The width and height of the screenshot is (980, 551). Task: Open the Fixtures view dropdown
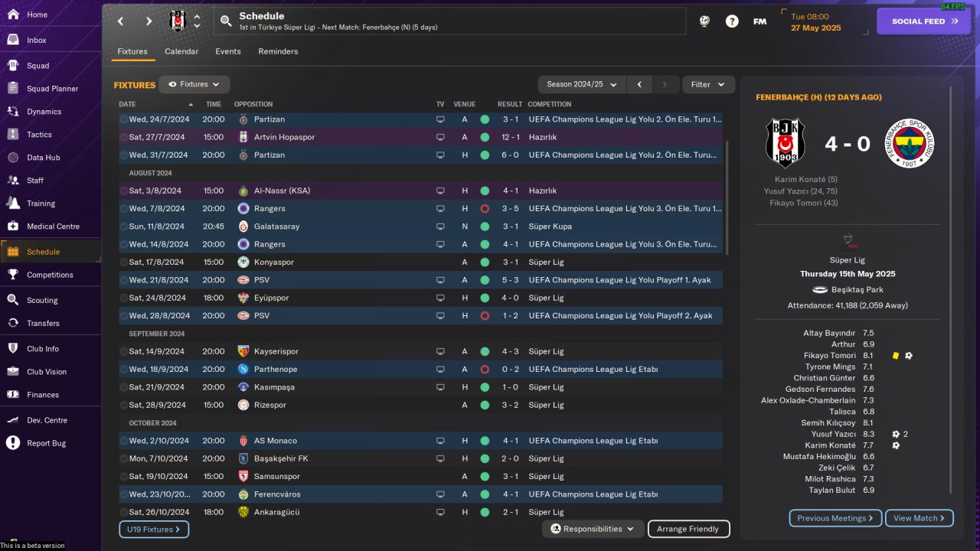coord(194,84)
